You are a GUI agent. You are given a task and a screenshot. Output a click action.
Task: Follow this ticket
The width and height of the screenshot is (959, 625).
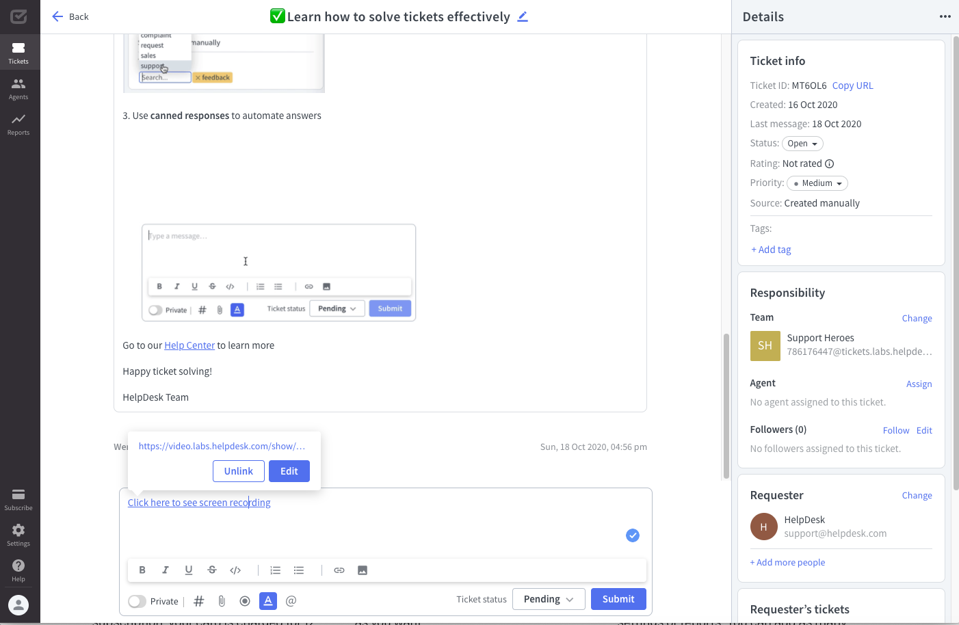pos(896,430)
